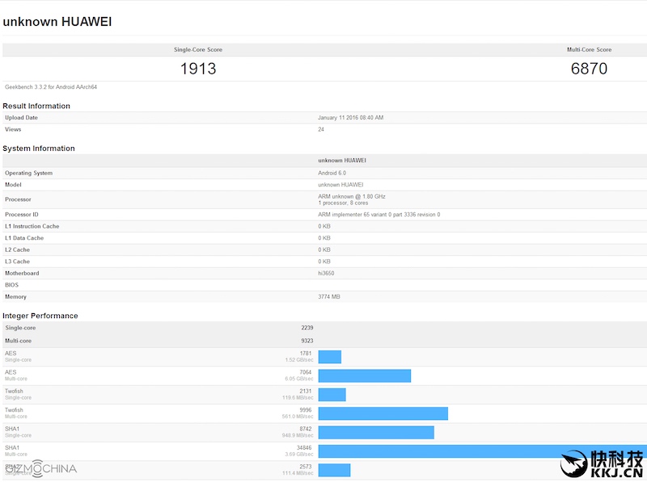Click the 'Views' row label
This screenshot has height=482, width=647.
(13, 129)
